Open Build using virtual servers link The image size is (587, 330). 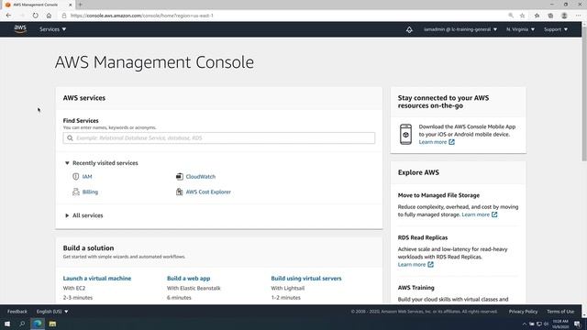306,279
